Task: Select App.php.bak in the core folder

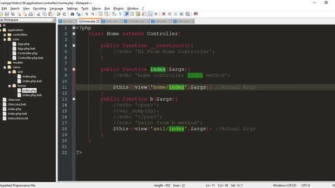Action: [x=27, y=49]
